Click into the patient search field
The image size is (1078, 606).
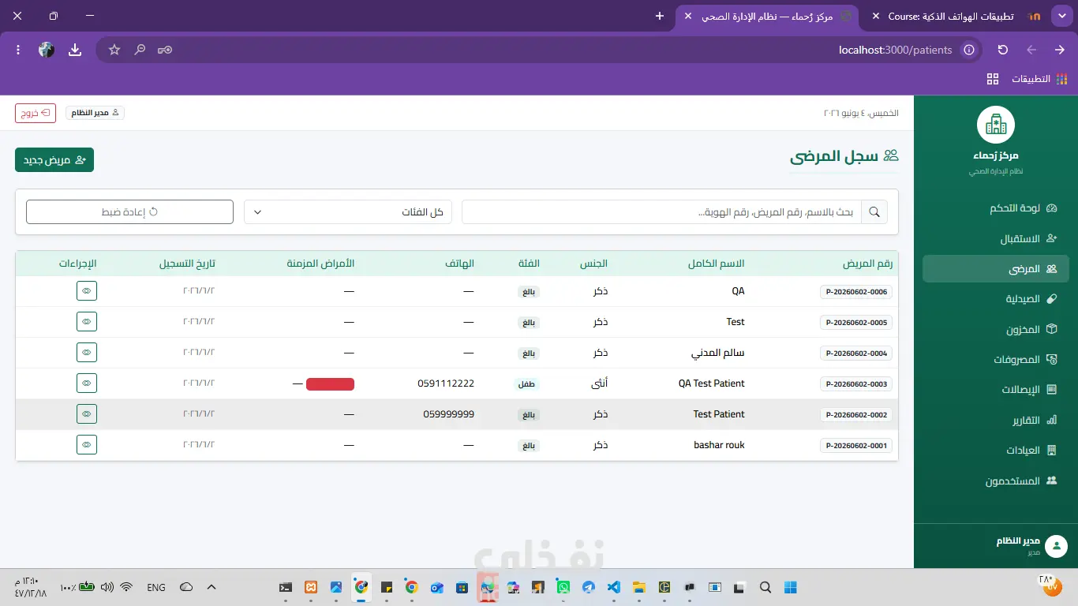pyautogui.click(x=661, y=212)
